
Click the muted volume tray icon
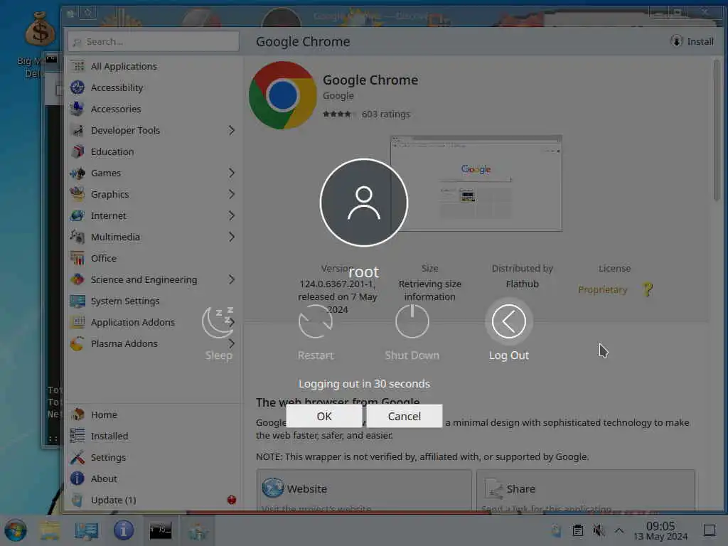(x=599, y=530)
